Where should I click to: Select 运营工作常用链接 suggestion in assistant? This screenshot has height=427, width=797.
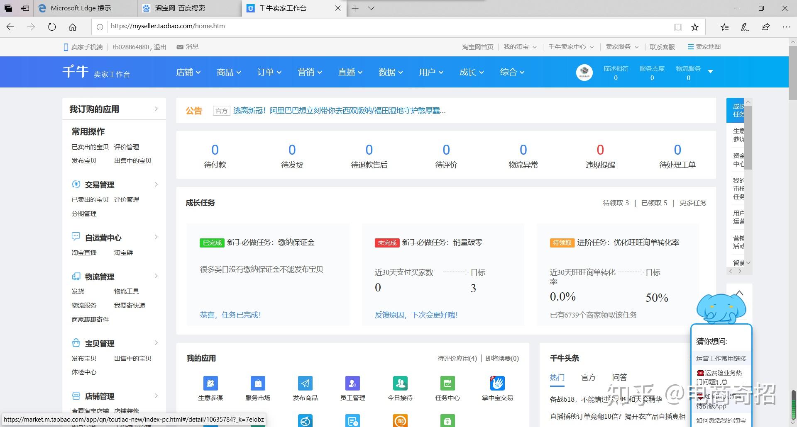(721, 358)
